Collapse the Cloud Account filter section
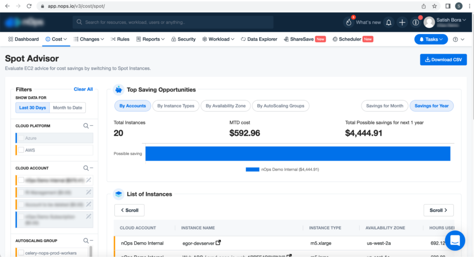The width and height of the screenshot is (474, 257). [92, 168]
